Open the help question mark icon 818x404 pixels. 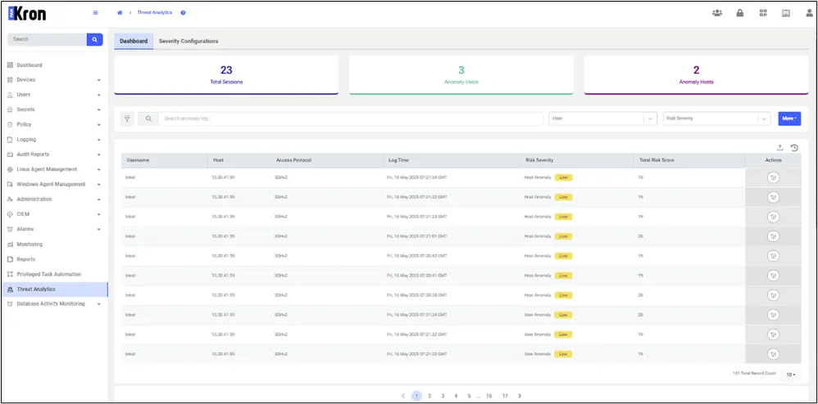coord(183,12)
